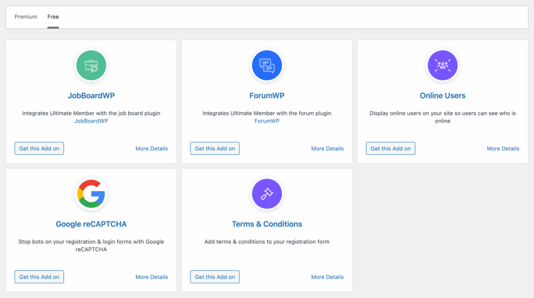The image size is (534, 298).
Task: Get the ForumWP add on
Action: (215, 149)
